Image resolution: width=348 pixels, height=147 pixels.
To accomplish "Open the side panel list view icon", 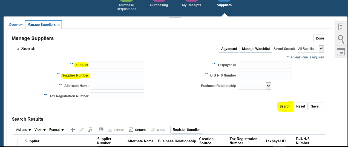I will (341, 52).
